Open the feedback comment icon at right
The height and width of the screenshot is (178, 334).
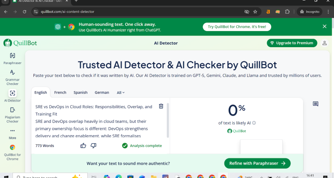[315, 104]
